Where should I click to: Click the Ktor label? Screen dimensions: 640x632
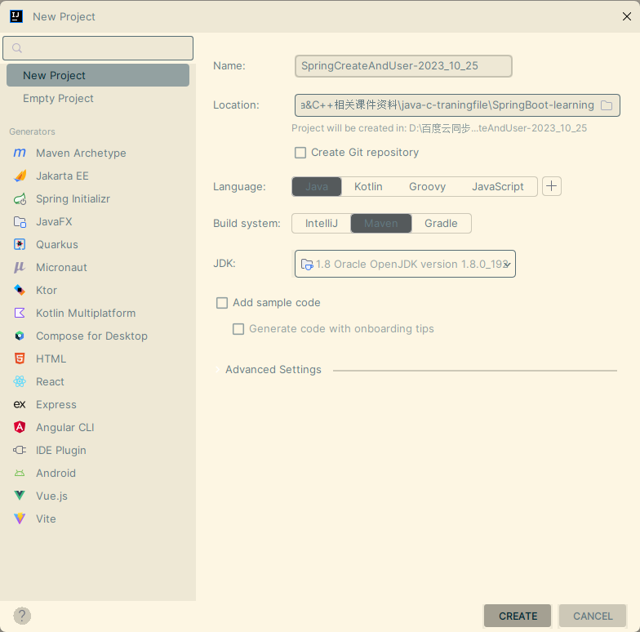(x=47, y=291)
